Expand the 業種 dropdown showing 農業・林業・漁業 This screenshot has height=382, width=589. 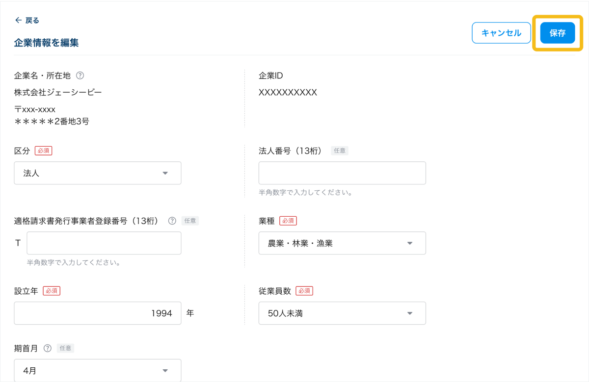point(342,243)
